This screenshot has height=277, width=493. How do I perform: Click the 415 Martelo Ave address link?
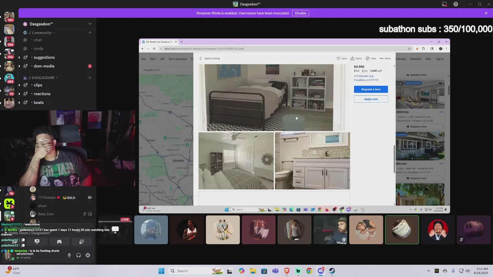pos(366,78)
